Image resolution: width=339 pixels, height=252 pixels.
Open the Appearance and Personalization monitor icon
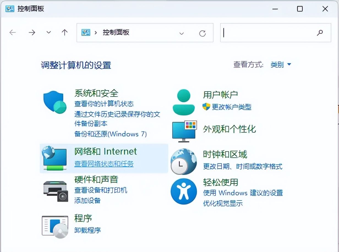(x=184, y=132)
